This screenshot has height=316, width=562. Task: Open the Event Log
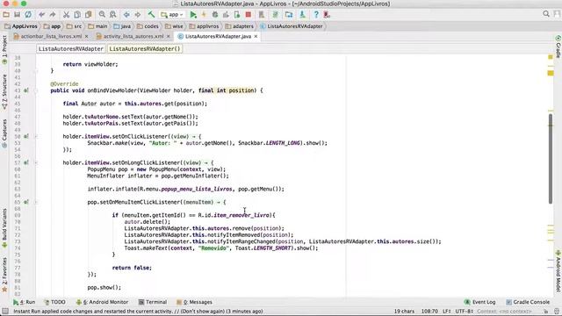[479, 302]
